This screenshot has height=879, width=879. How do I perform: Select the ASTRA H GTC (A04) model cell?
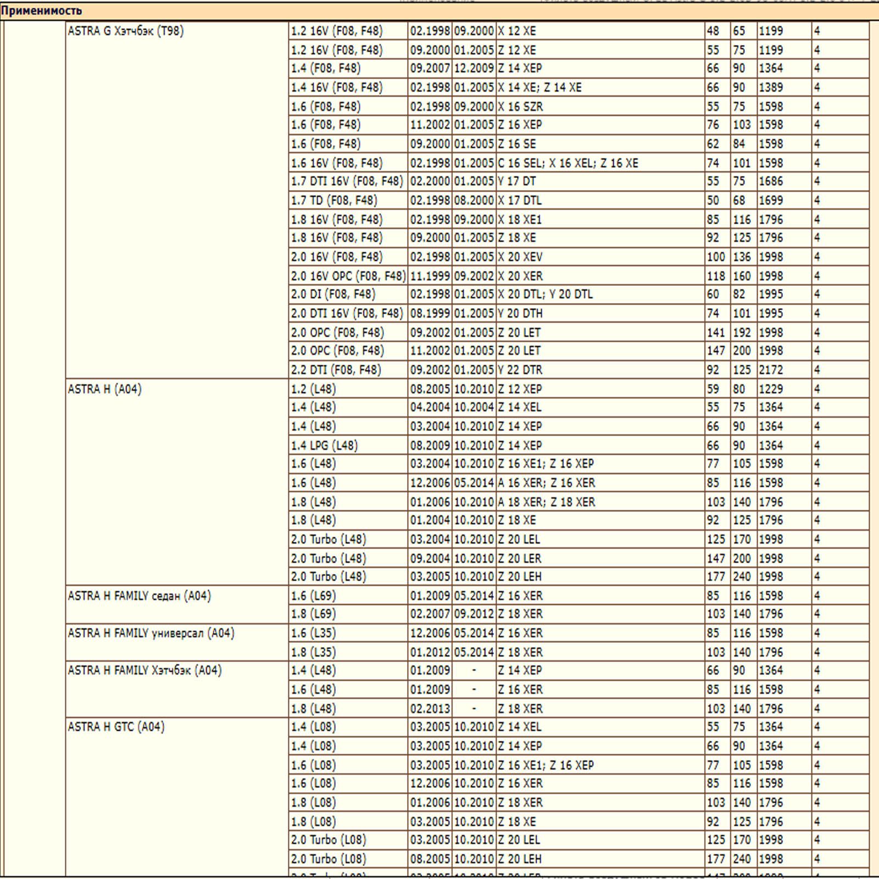point(116,727)
